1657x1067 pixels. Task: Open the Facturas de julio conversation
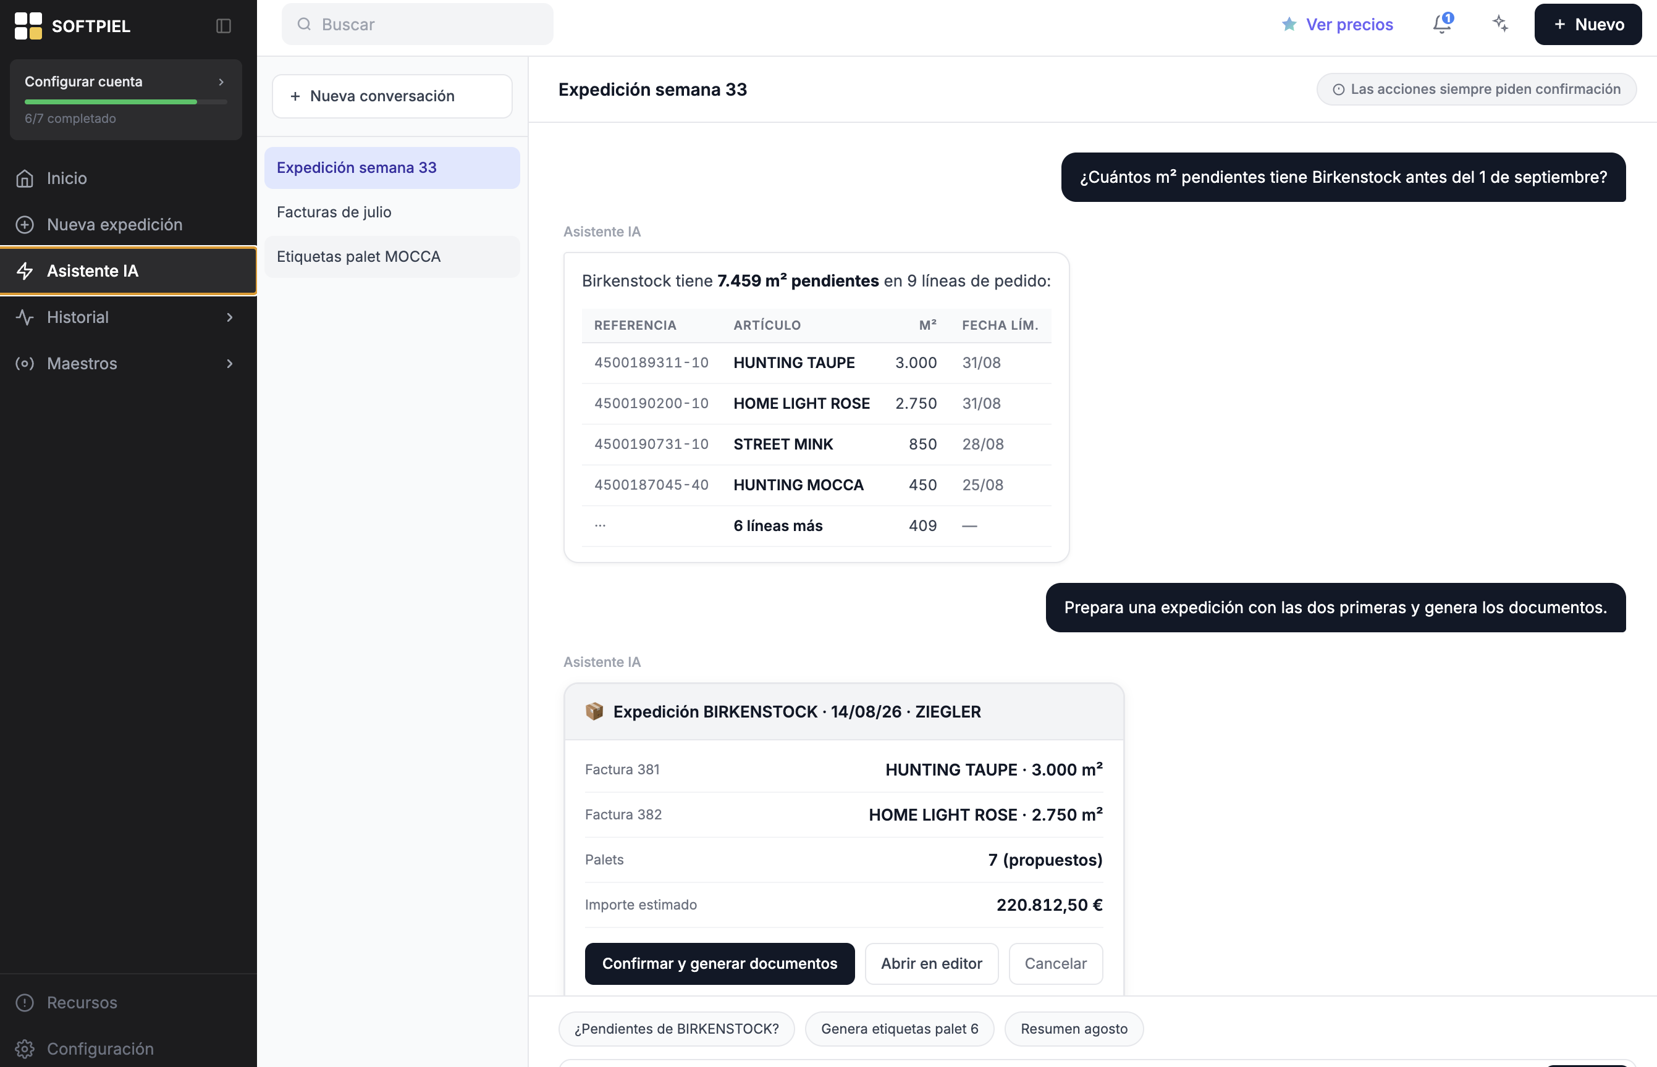(x=392, y=212)
